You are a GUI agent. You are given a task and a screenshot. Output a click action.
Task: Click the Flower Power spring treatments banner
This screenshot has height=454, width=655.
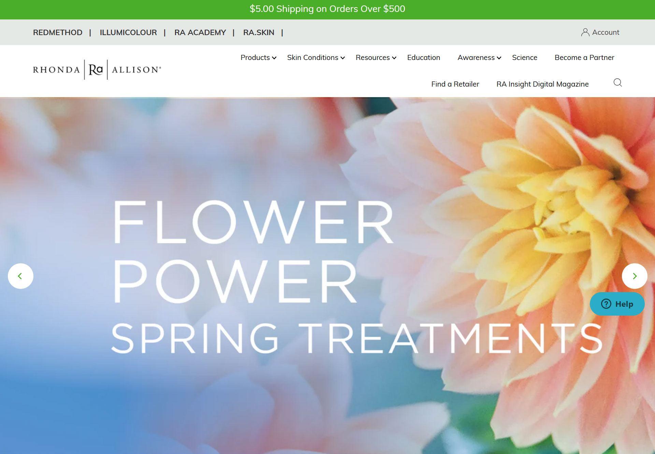pos(327,275)
